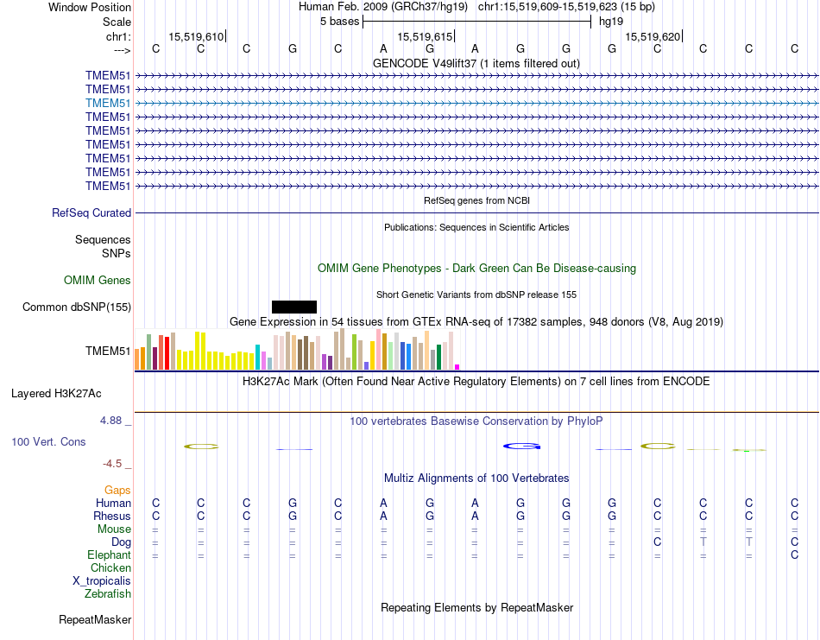Open the Repeating Elements by RepeatMasker title
820x640 pixels.
(x=476, y=607)
